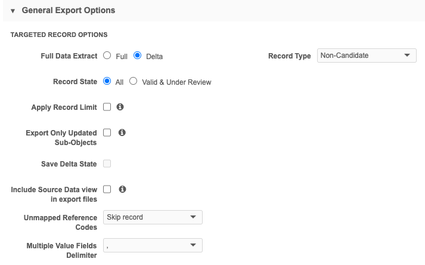Open the Multiple Value Fields Delimiter dropdown
Image resolution: width=425 pixels, height=265 pixels.
click(x=153, y=245)
